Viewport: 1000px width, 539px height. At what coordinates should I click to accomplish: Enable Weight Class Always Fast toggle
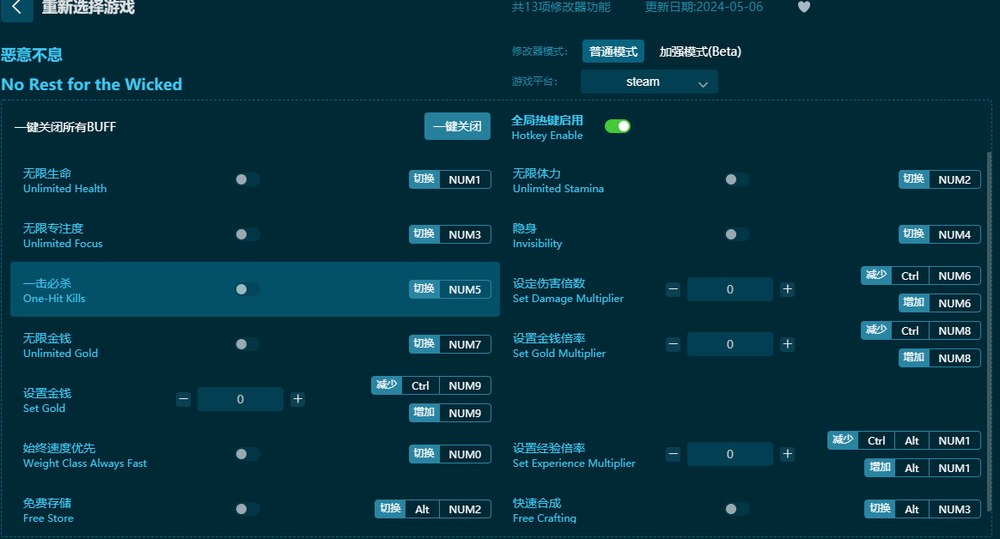tap(247, 454)
